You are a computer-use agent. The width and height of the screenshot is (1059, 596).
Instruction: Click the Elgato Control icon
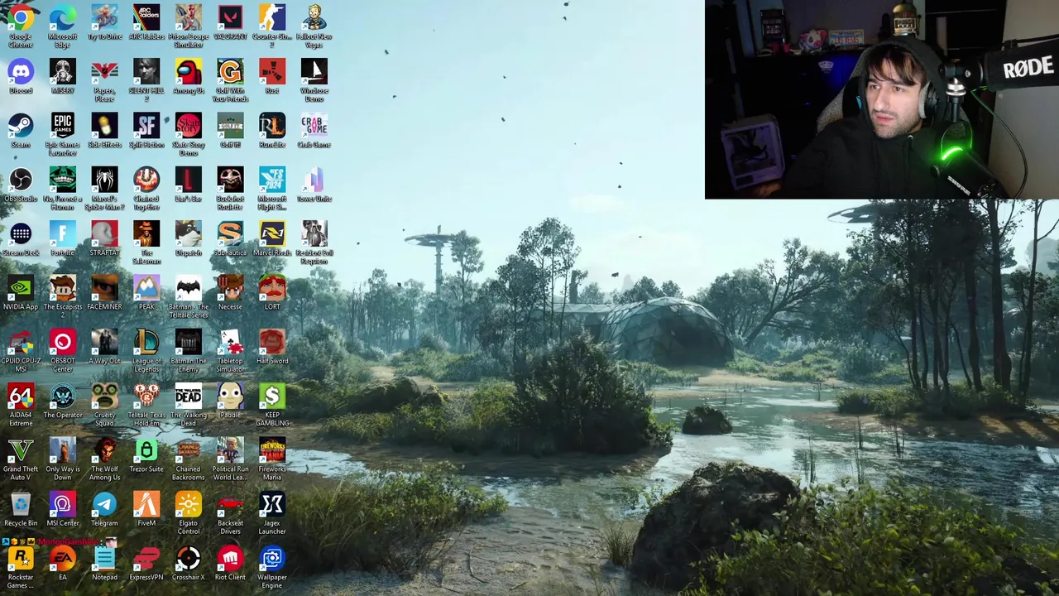[x=188, y=504]
